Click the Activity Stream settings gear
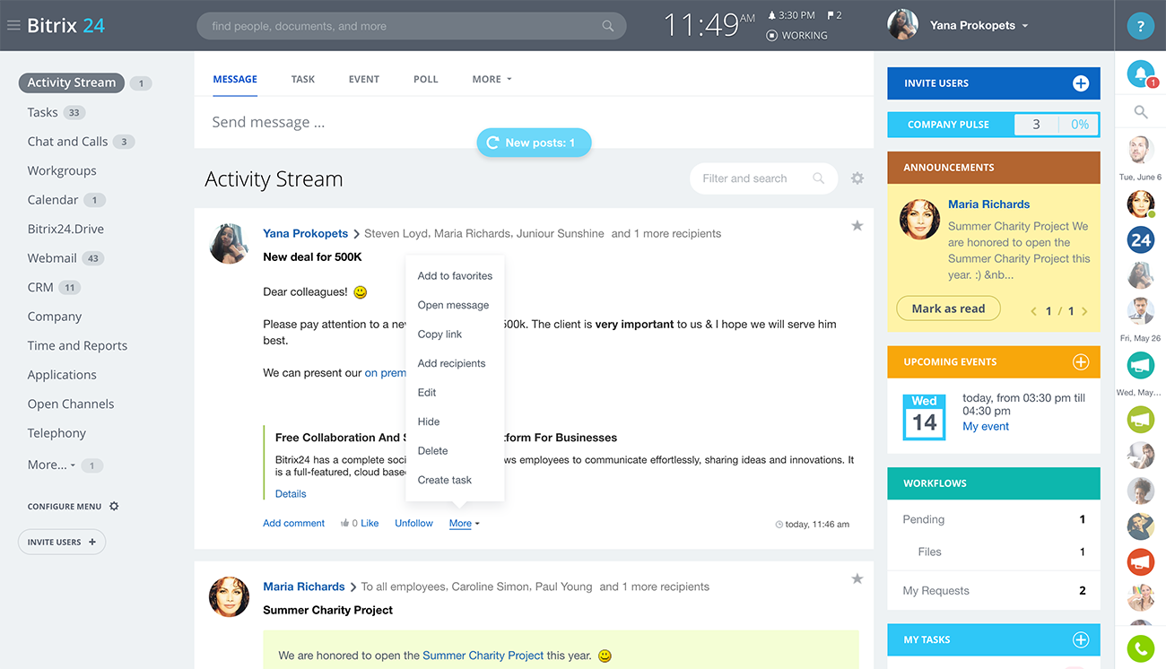 pos(857,178)
